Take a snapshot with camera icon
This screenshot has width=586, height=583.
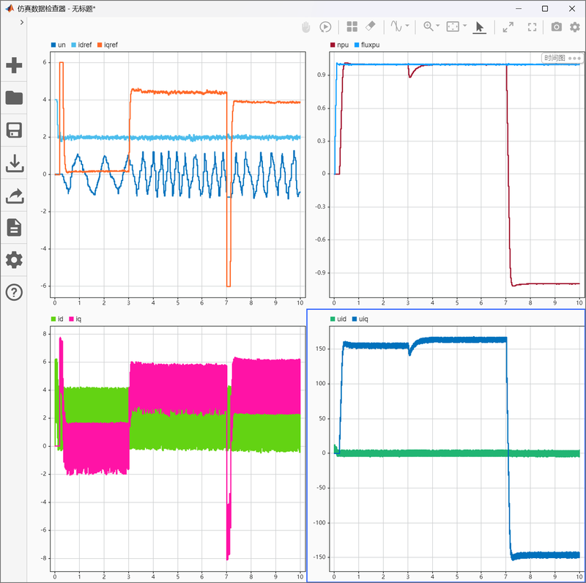pos(557,27)
